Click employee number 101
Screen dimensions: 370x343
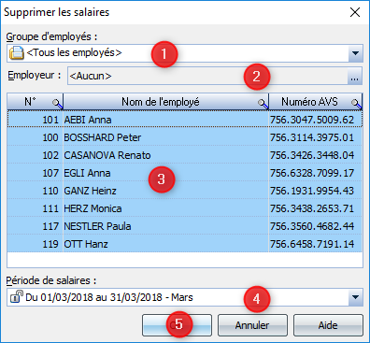(x=50, y=120)
